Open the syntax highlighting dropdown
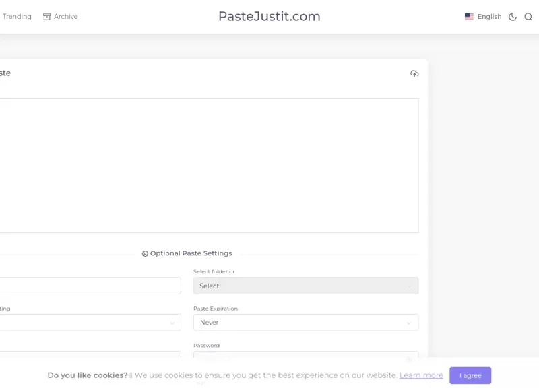The height and width of the screenshot is (388, 539). click(90, 323)
